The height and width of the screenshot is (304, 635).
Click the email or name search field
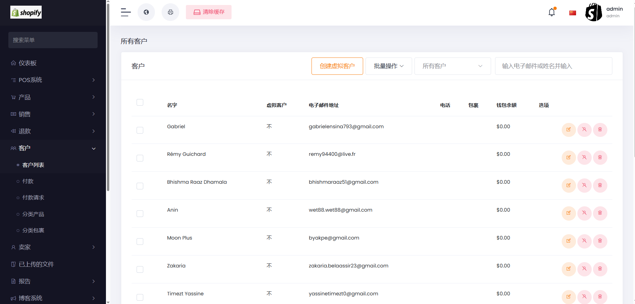[x=553, y=66]
